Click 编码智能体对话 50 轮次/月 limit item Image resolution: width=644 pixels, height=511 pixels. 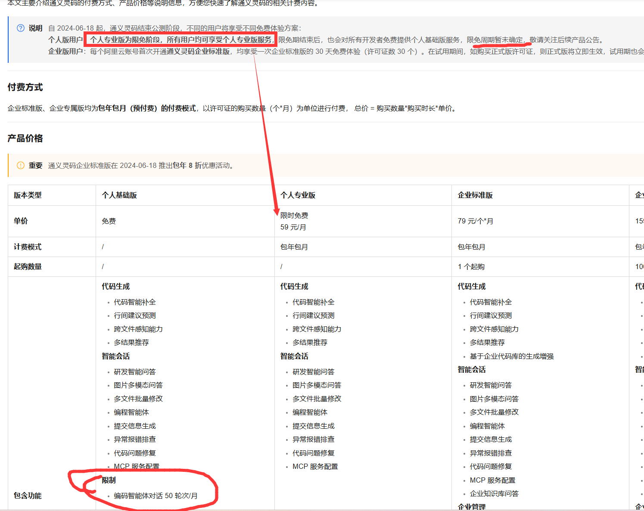(156, 496)
